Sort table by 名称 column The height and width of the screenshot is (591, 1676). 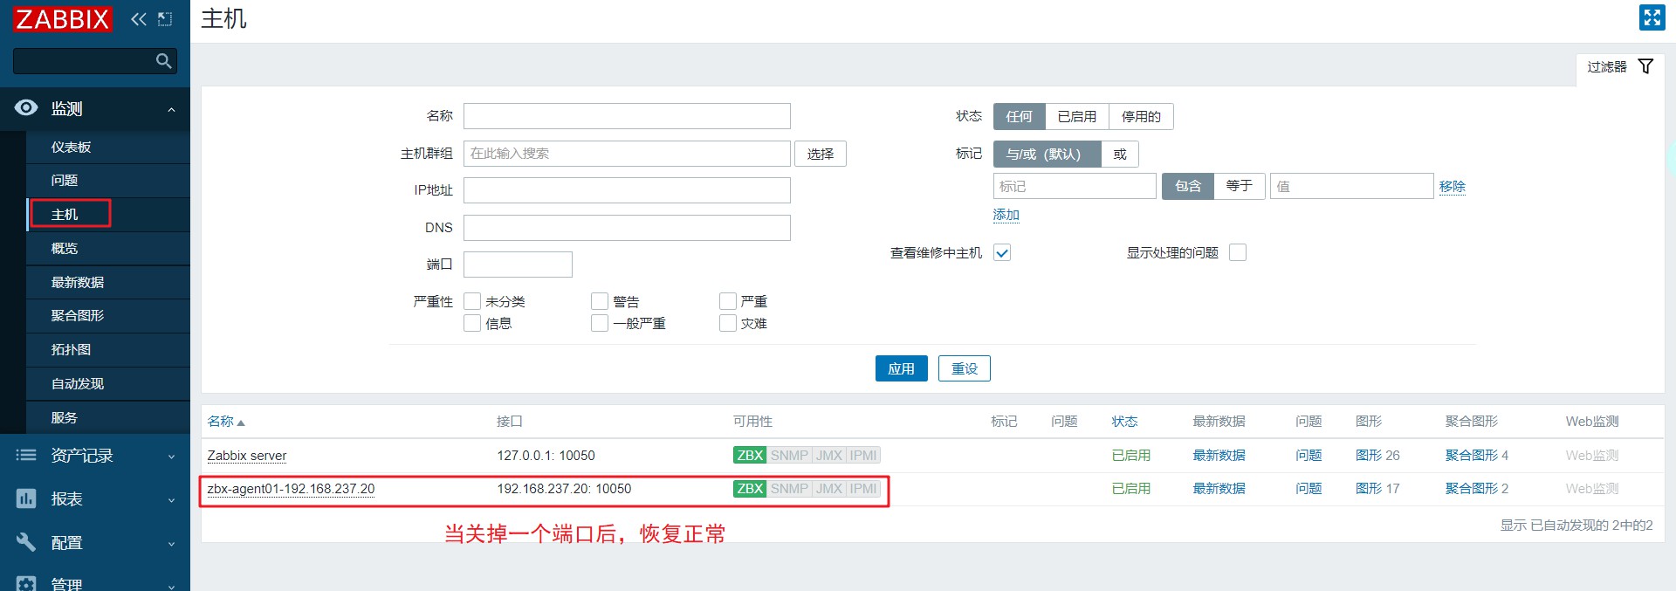point(225,422)
